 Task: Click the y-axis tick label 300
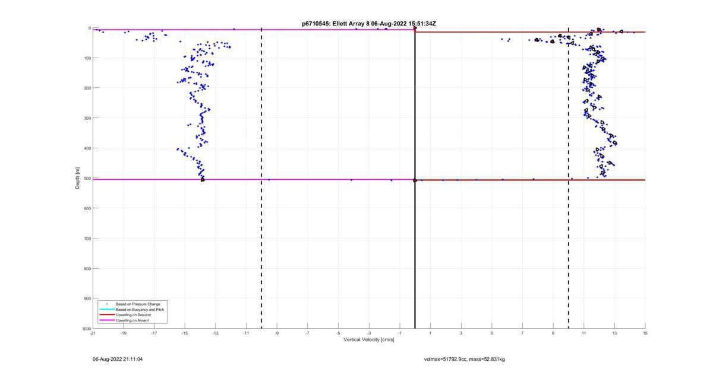point(87,118)
